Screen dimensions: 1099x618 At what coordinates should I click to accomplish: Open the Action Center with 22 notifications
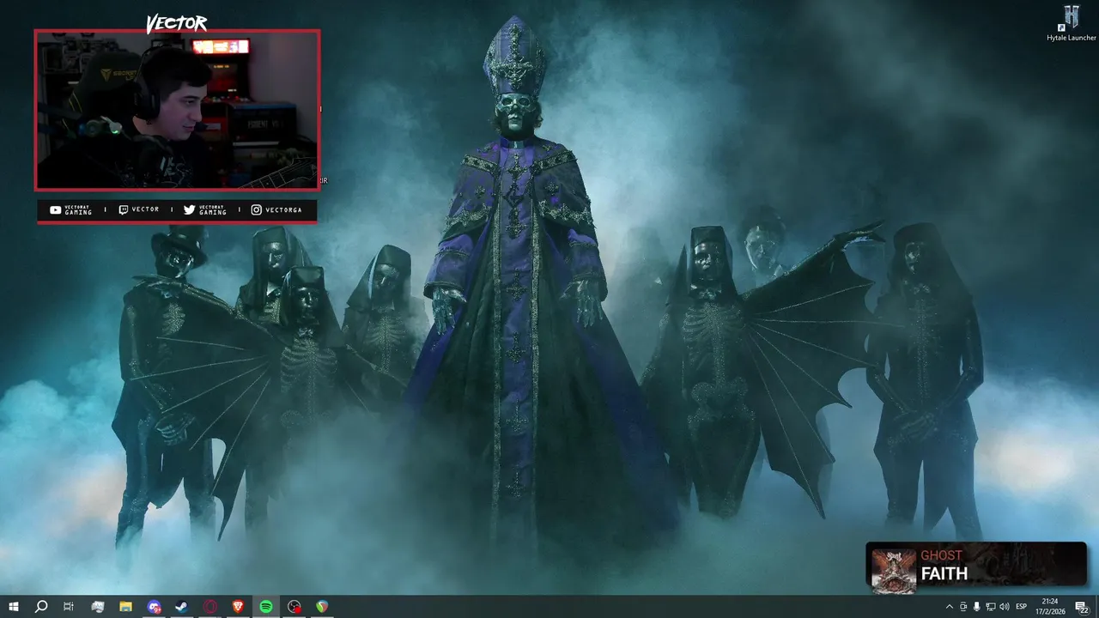[x=1081, y=607]
